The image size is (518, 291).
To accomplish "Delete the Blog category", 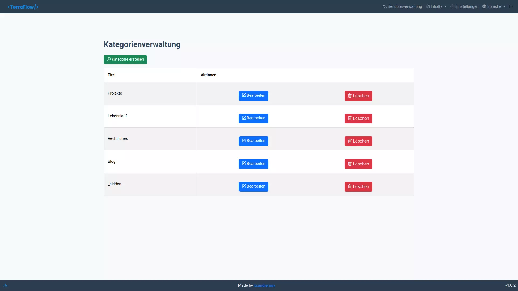I will (358, 164).
